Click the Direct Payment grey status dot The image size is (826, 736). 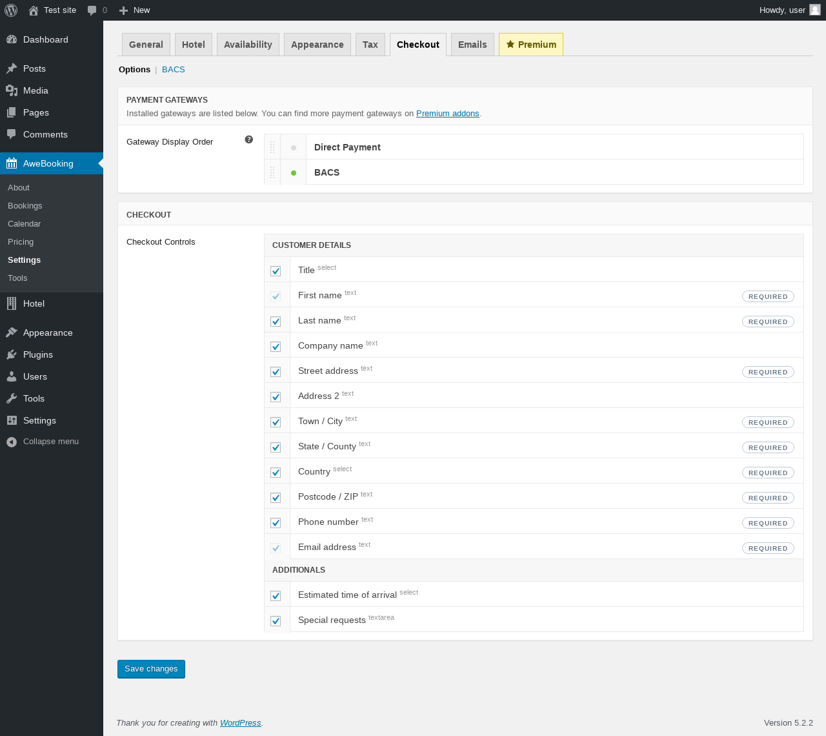pyautogui.click(x=294, y=148)
